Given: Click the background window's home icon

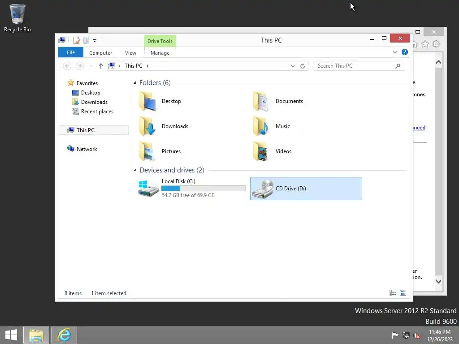Looking at the screenshot, I should (x=416, y=44).
